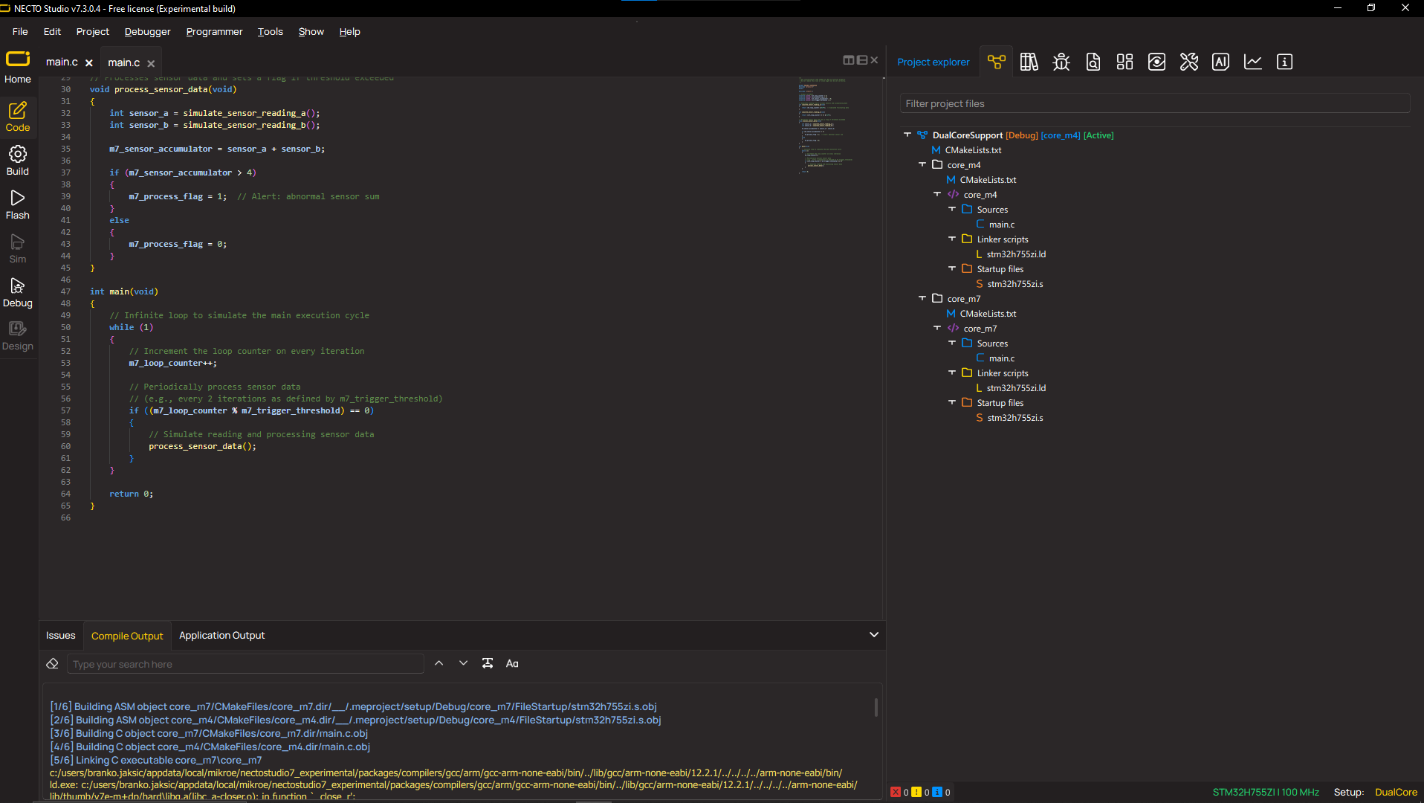Screen dimensions: 1424x803
Task: Open stm32h755zi.s under core_m4 Startup files
Action: tap(1015, 284)
